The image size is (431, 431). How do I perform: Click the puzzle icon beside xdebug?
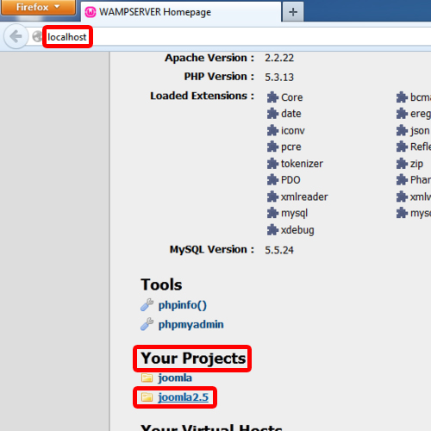point(272,230)
